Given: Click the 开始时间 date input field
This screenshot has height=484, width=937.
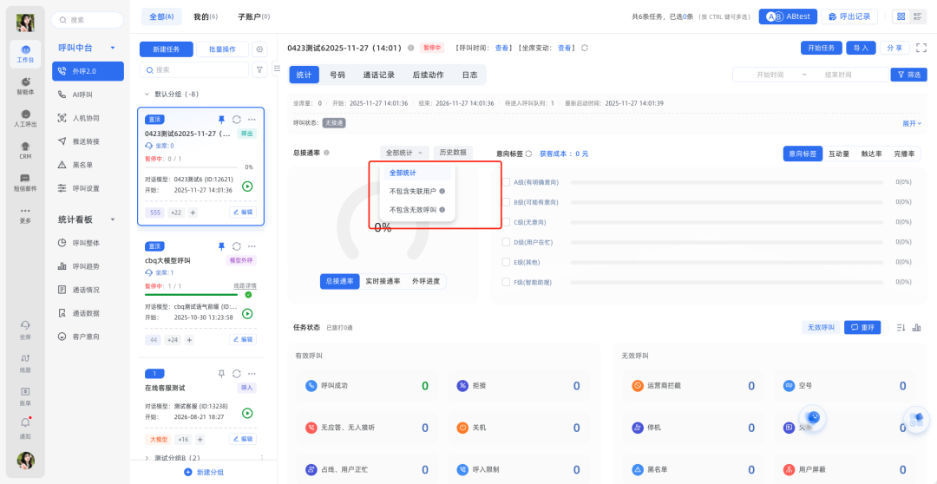Looking at the screenshot, I should tap(770, 75).
